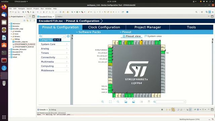The width and height of the screenshot is (215, 121).
Task: Collapse all in Project Explorer toolbar
Action: click(x=25, y=21)
